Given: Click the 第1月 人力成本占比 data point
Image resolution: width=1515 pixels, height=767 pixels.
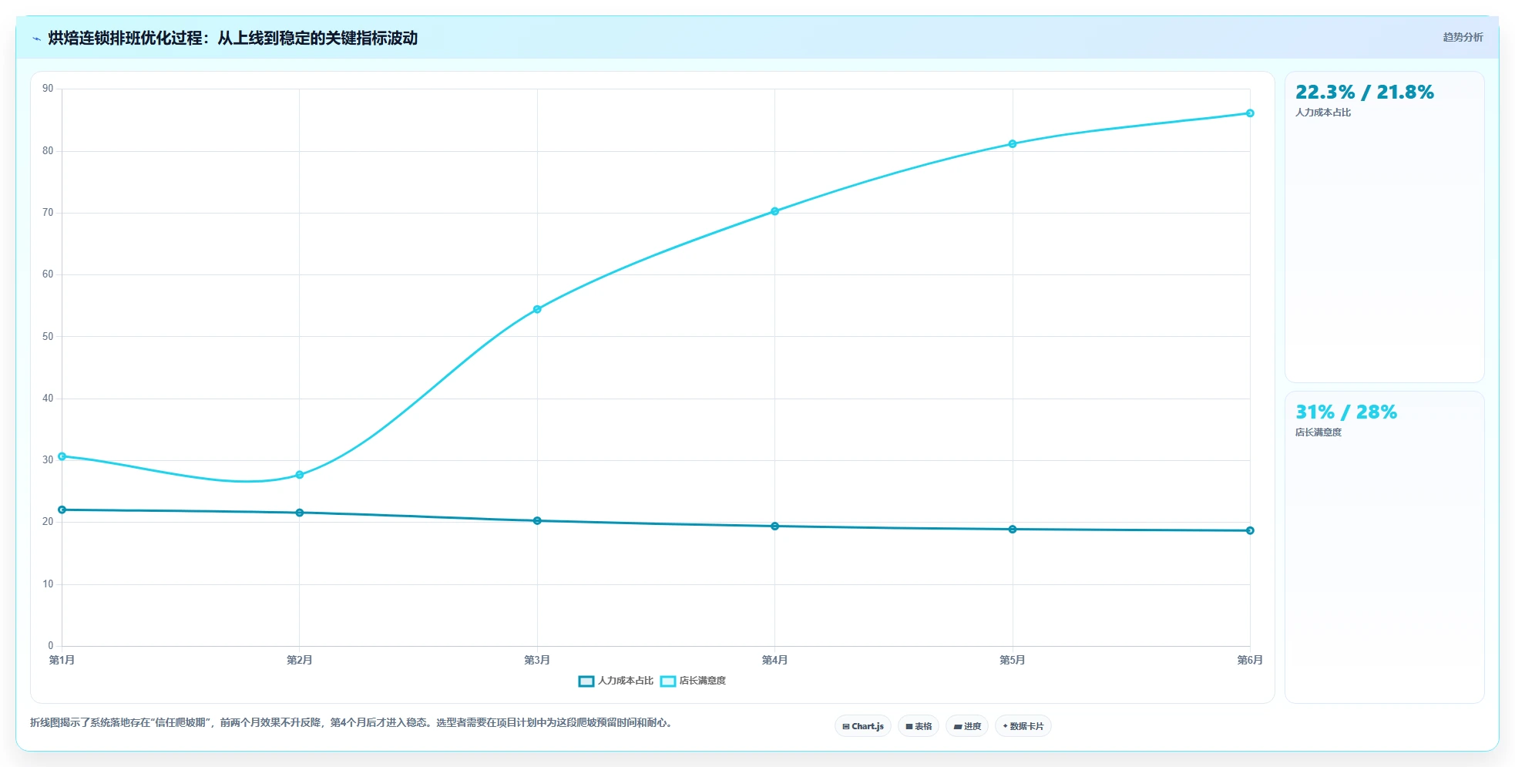Looking at the screenshot, I should pyautogui.click(x=62, y=510).
